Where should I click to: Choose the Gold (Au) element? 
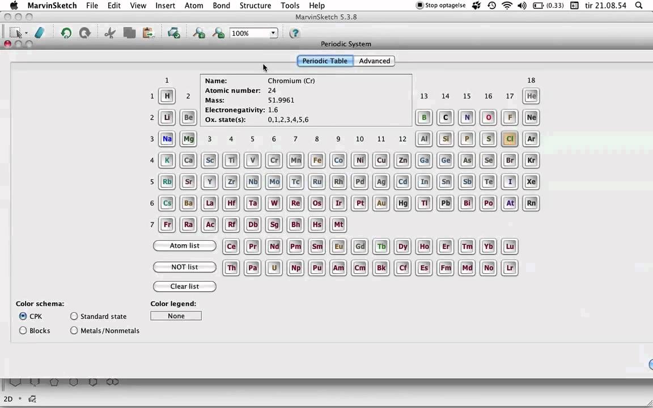click(x=381, y=203)
